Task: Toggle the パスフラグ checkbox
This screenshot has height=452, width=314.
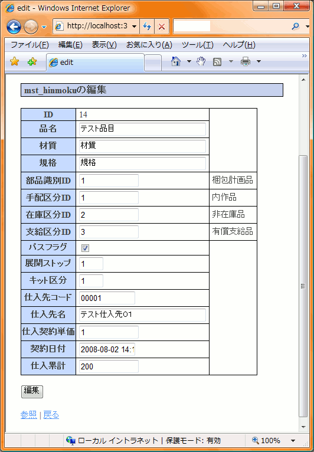Action: click(x=85, y=248)
